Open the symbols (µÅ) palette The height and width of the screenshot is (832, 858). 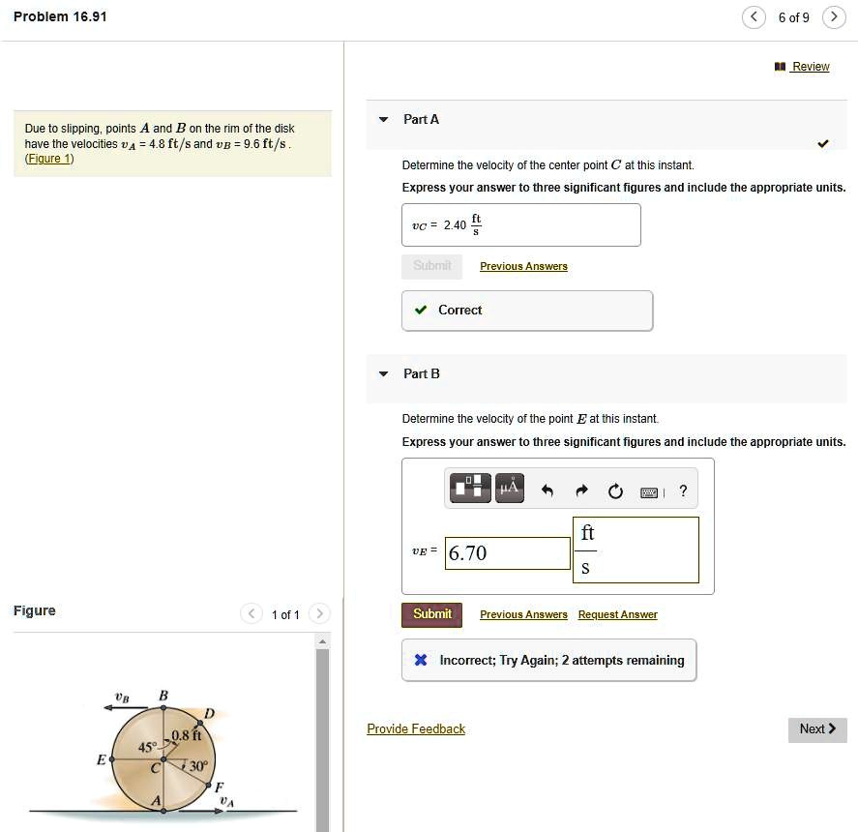pos(510,488)
